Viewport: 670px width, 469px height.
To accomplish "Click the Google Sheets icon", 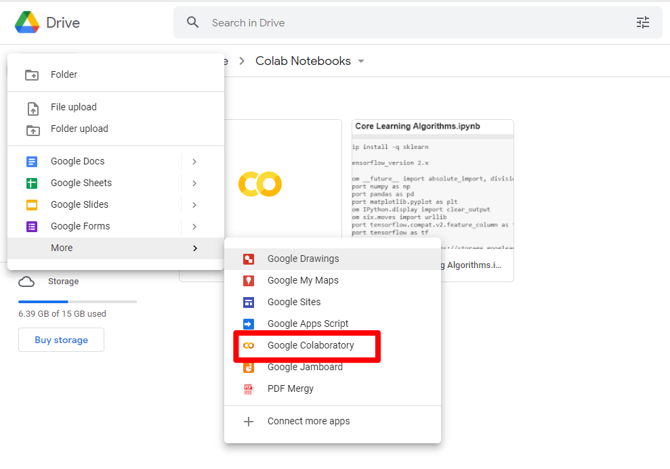I will pyautogui.click(x=32, y=183).
